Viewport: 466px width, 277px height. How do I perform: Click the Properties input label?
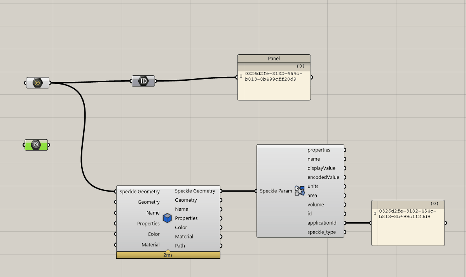click(x=148, y=223)
